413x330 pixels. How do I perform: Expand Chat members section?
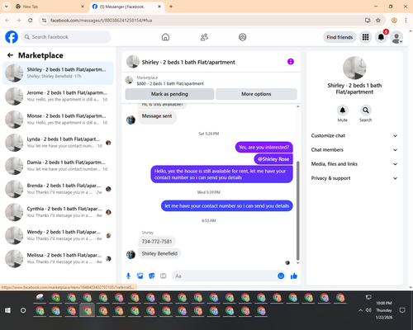click(354, 150)
